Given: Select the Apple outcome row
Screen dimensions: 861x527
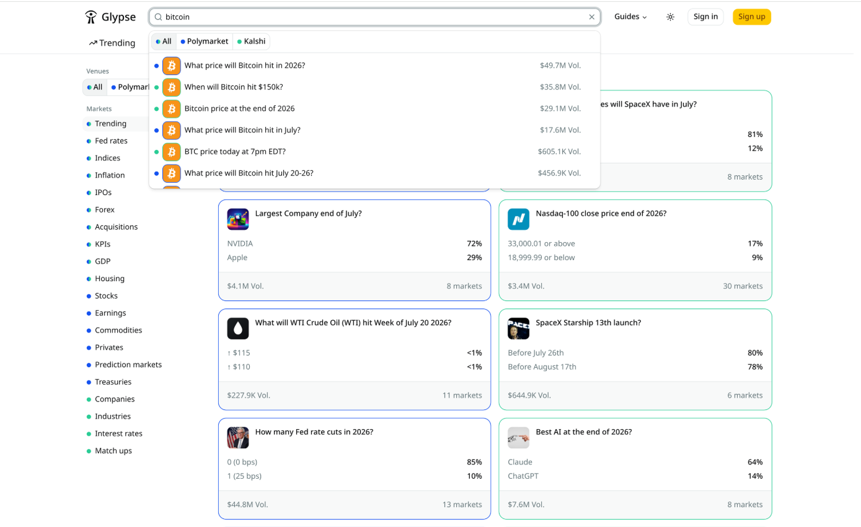Looking at the screenshot, I should pos(355,258).
